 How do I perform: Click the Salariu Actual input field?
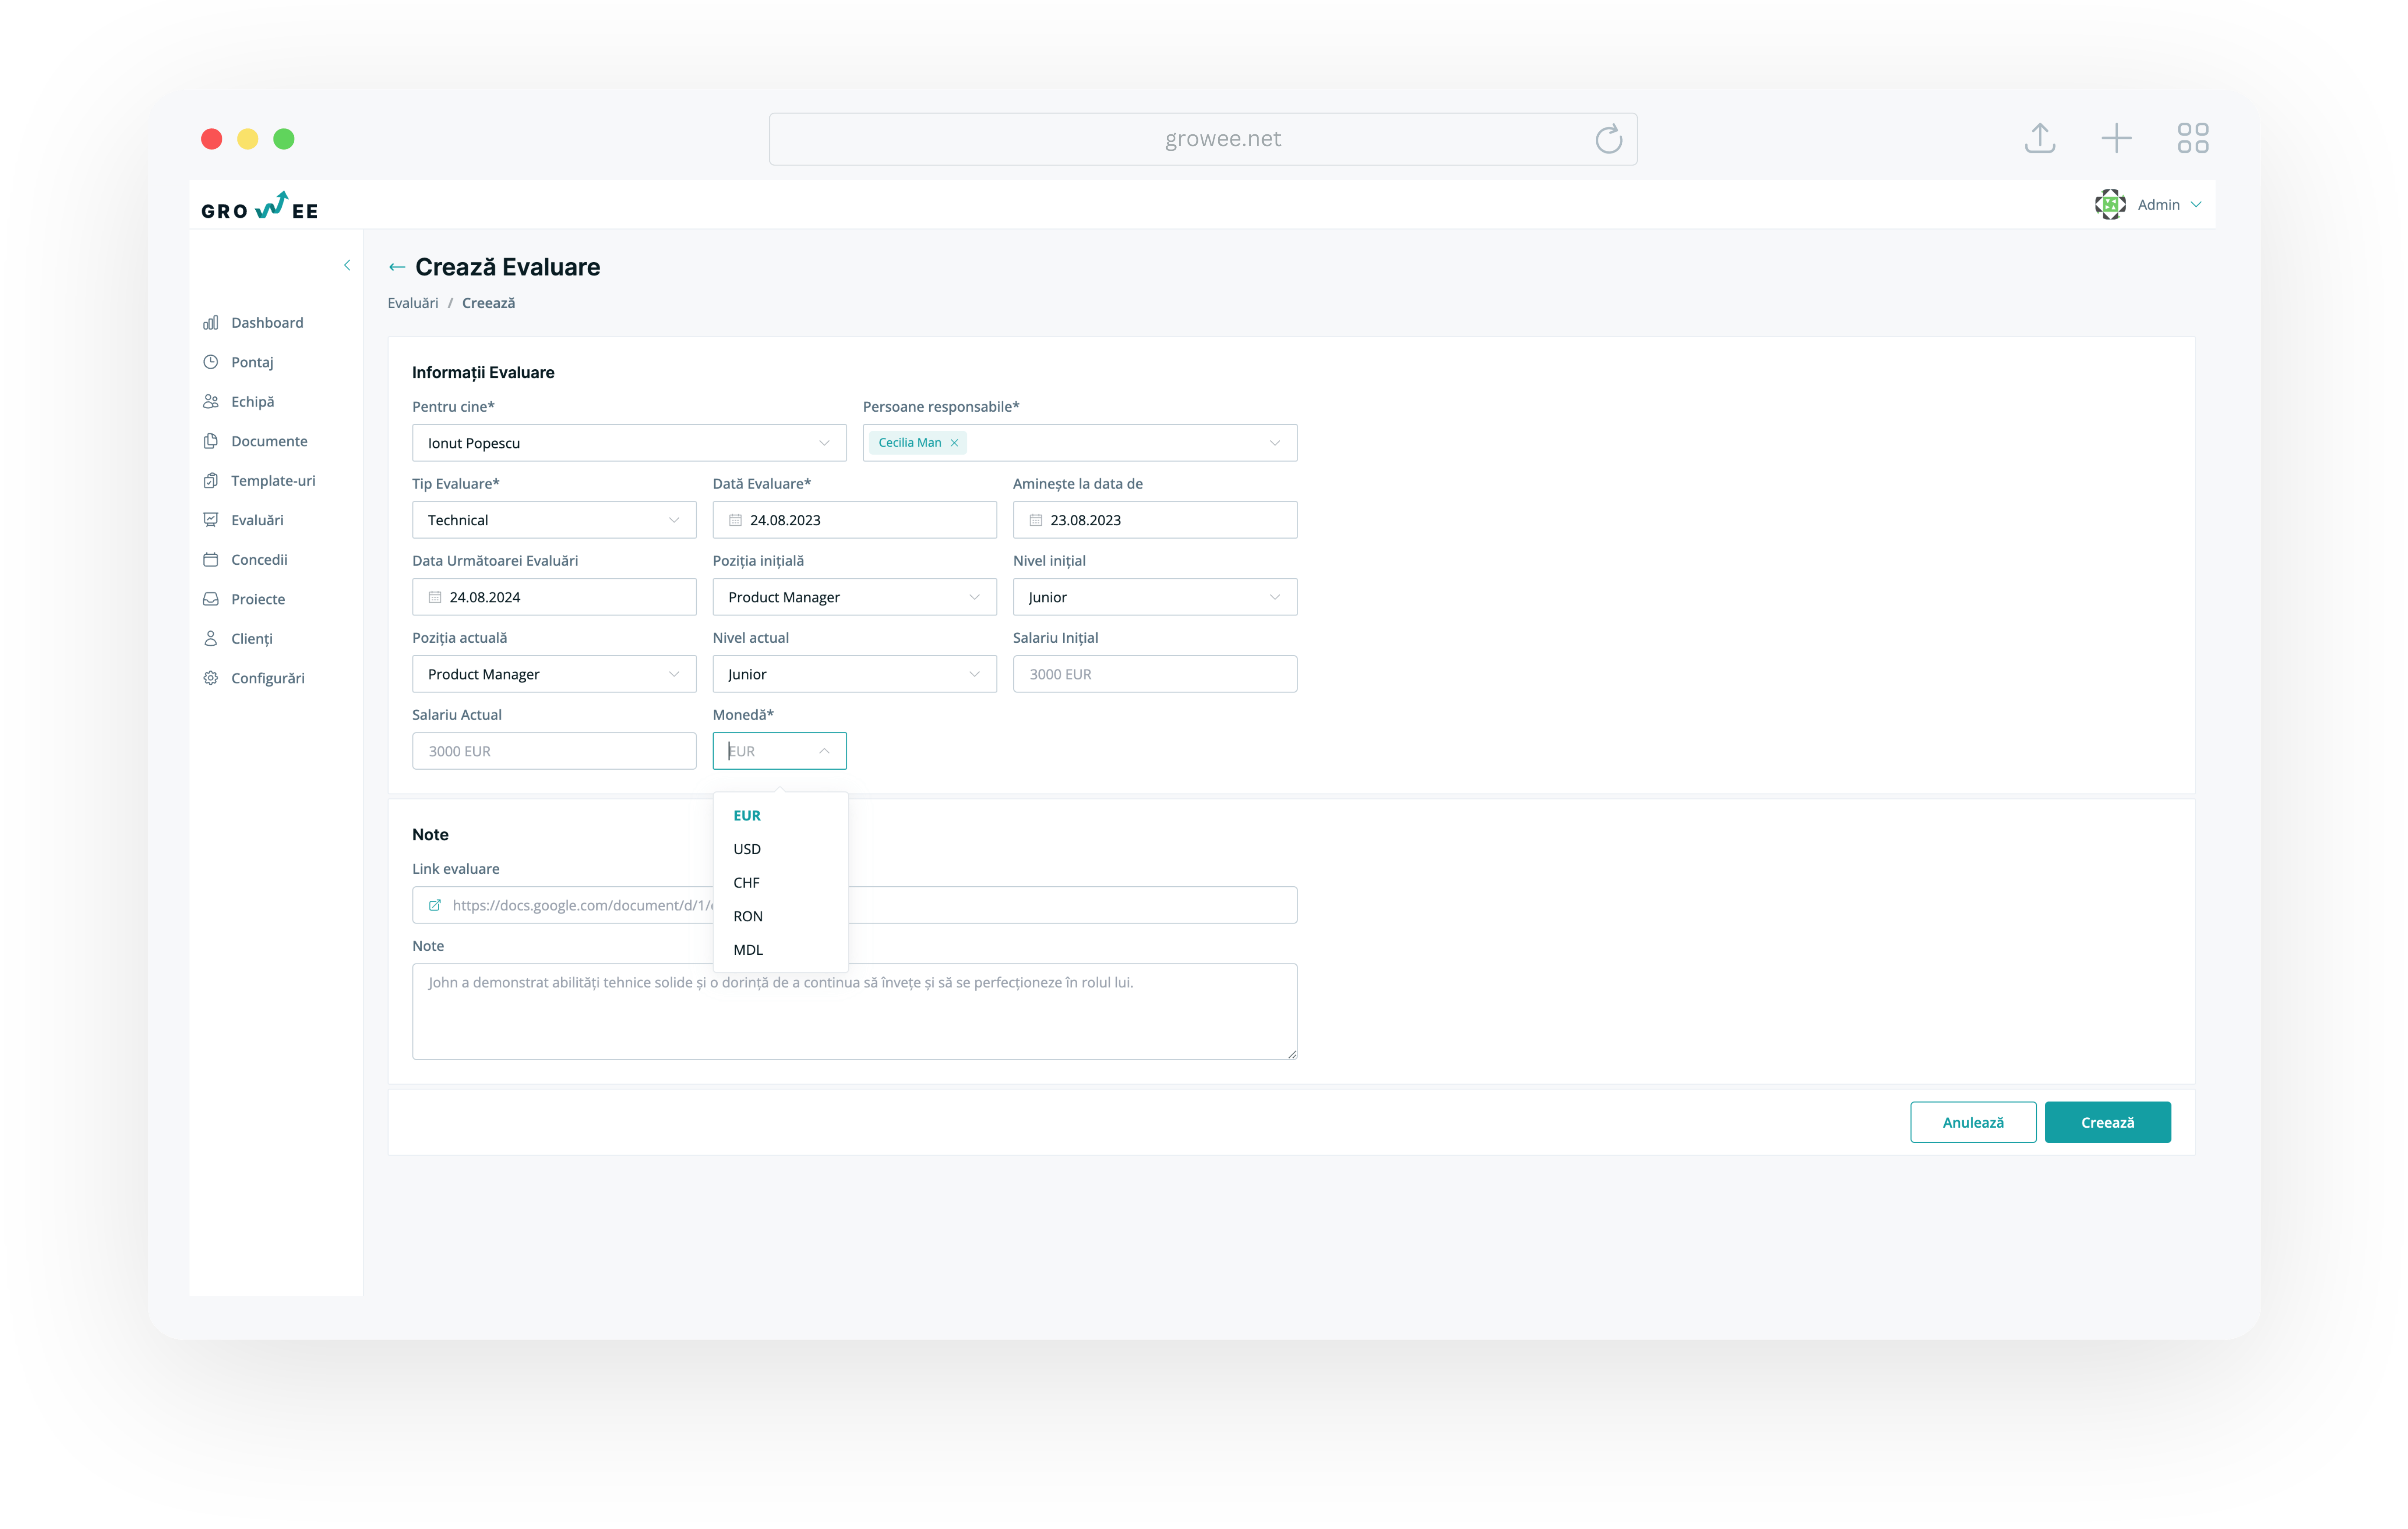(554, 751)
